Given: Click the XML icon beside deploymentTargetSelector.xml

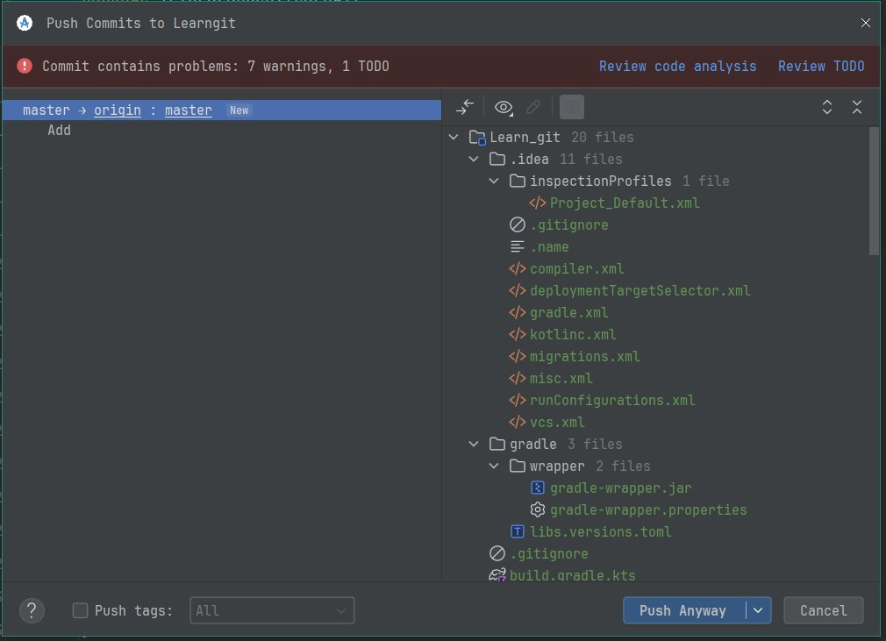Looking at the screenshot, I should (517, 291).
